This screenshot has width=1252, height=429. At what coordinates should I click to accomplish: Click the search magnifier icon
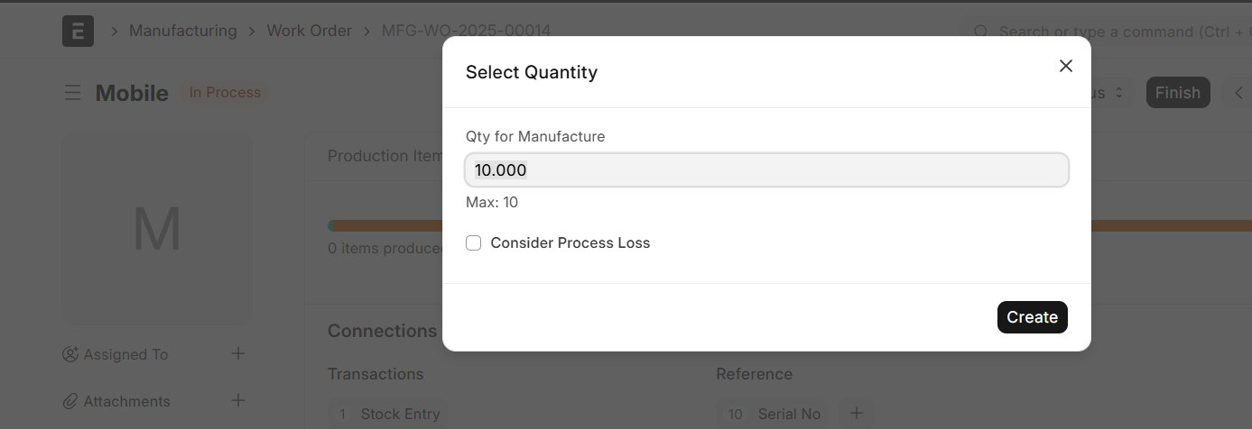tap(980, 32)
